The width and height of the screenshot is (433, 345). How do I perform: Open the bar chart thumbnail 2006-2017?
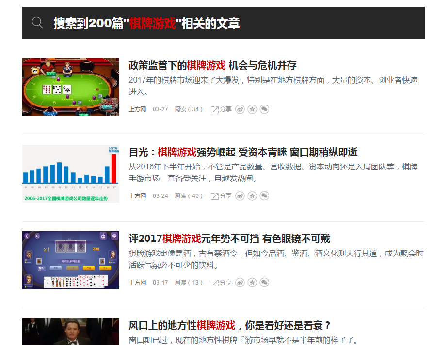[71, 174]
